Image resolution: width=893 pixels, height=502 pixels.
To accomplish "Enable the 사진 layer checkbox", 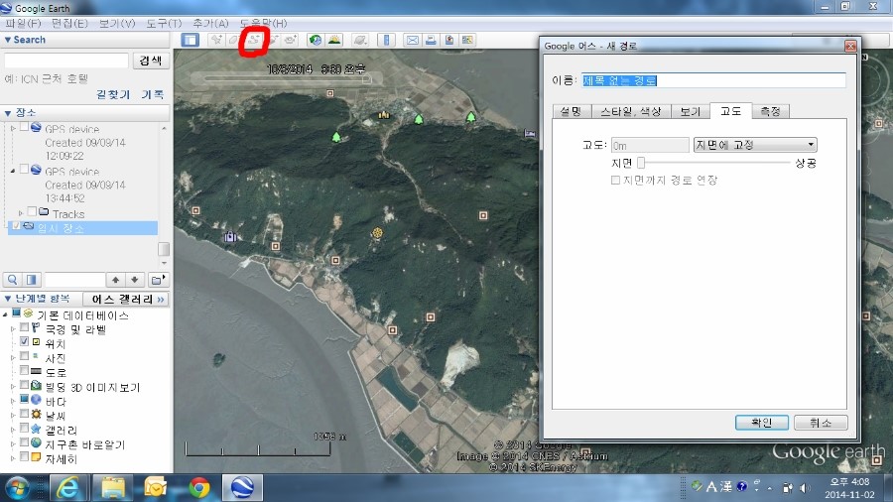I will pyautogui.click(x=24, y=356).
